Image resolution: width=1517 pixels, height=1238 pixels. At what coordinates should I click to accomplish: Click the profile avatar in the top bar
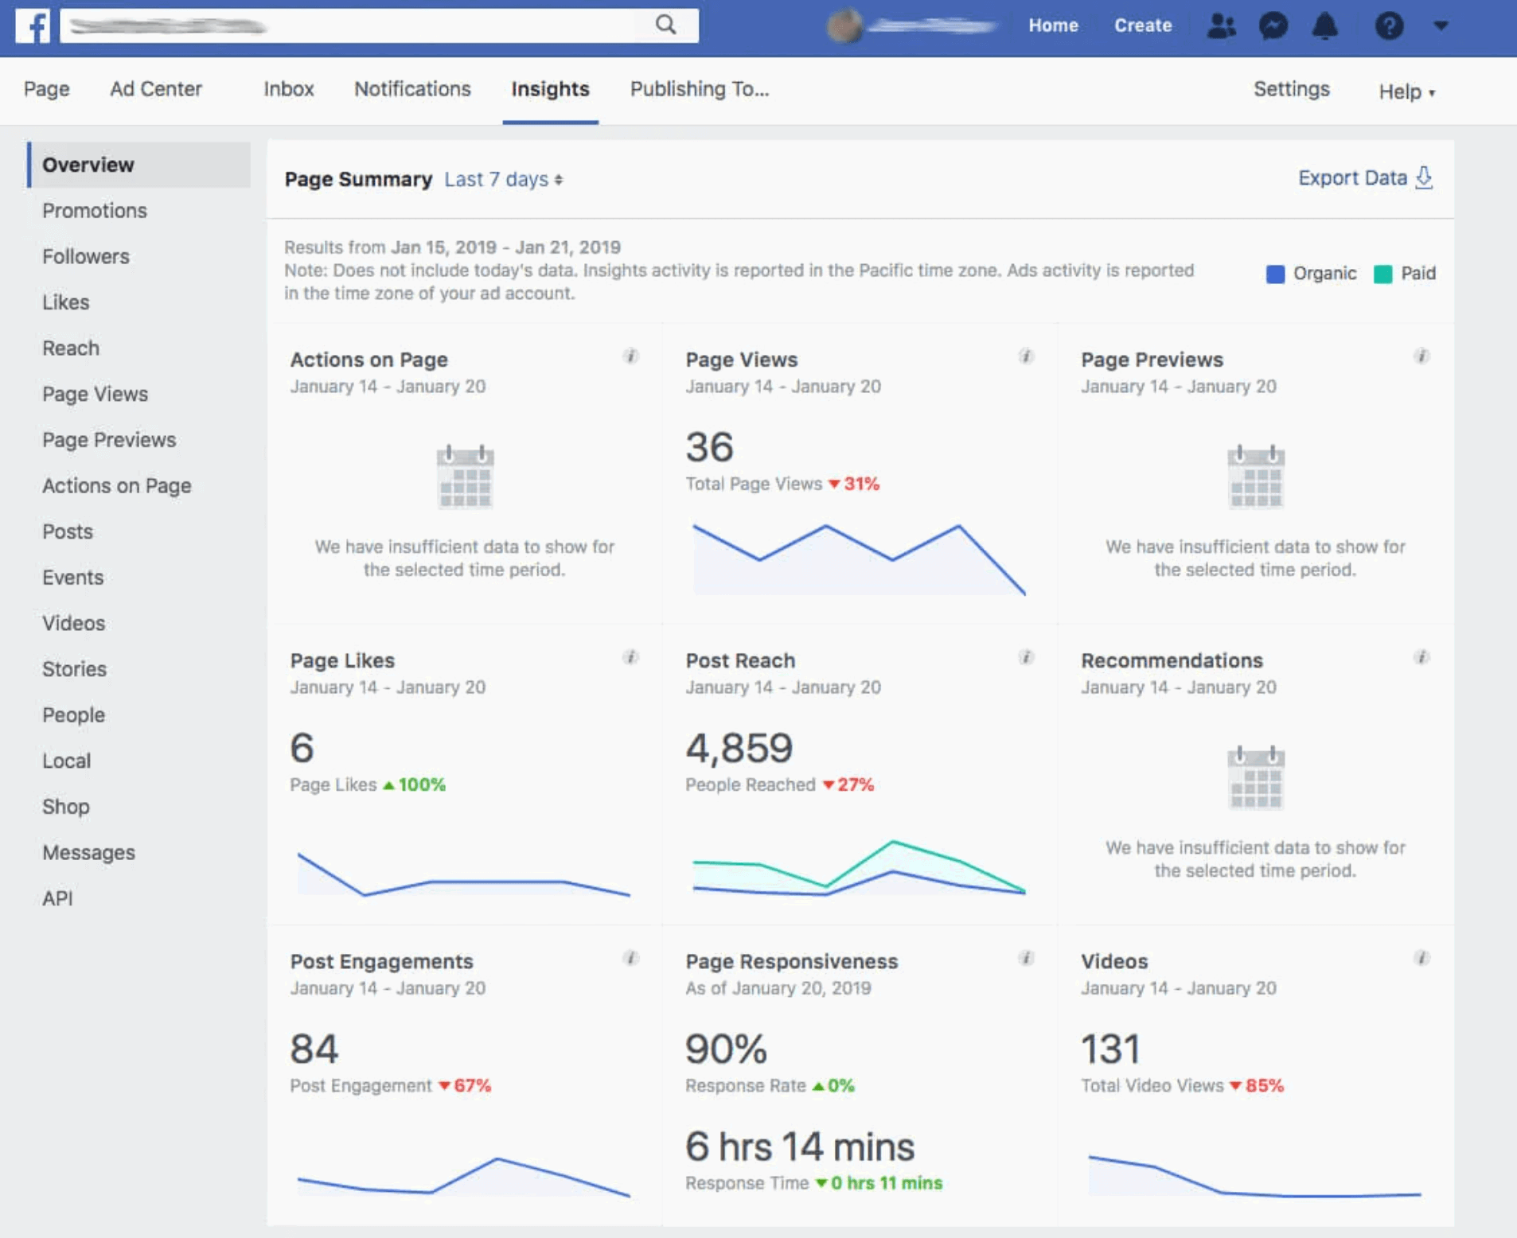[x=846, y=25]
